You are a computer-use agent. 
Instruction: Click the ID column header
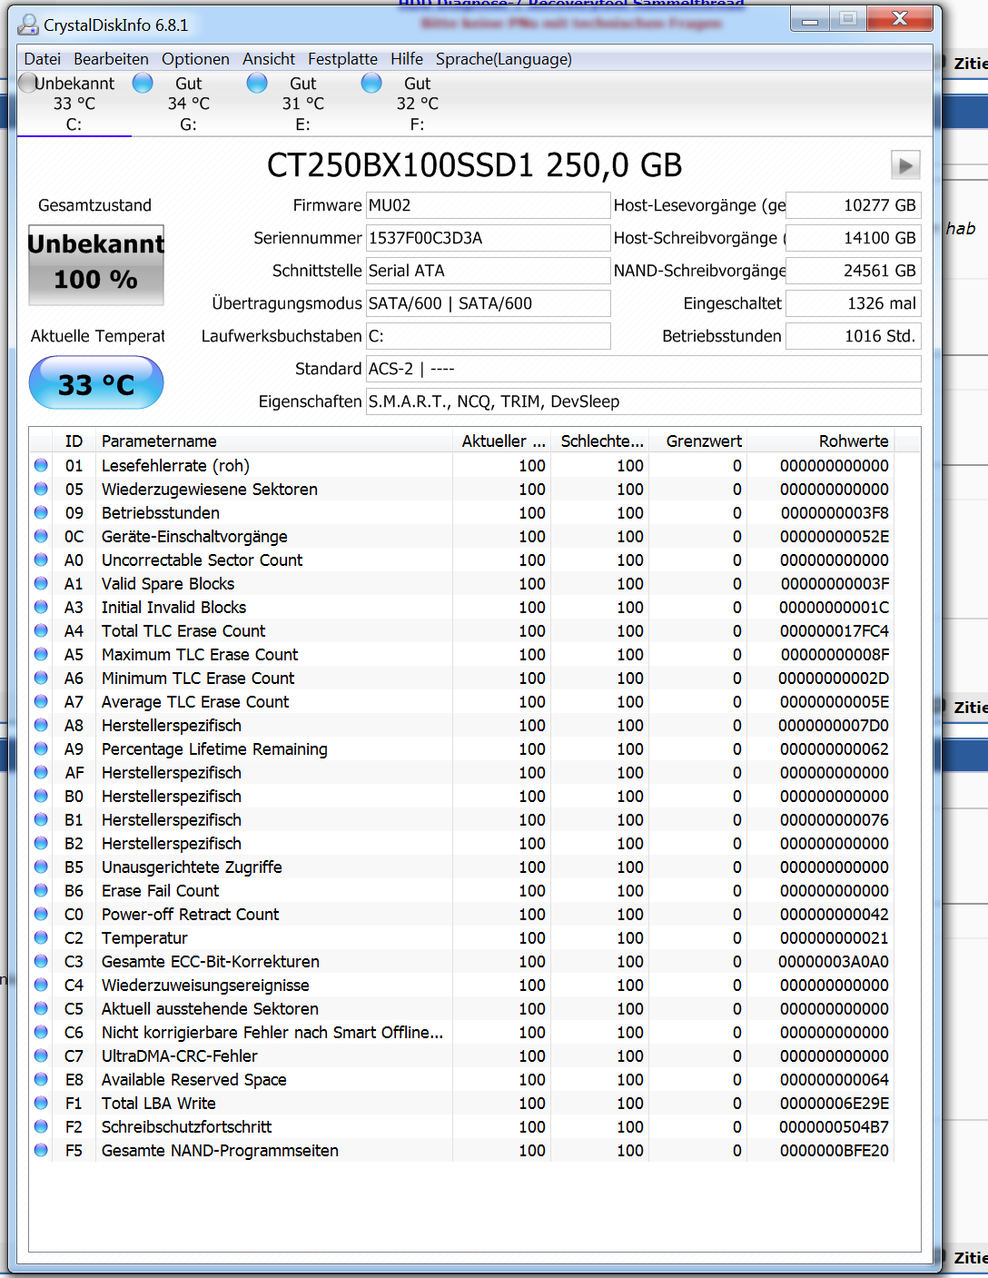(74, 441)
